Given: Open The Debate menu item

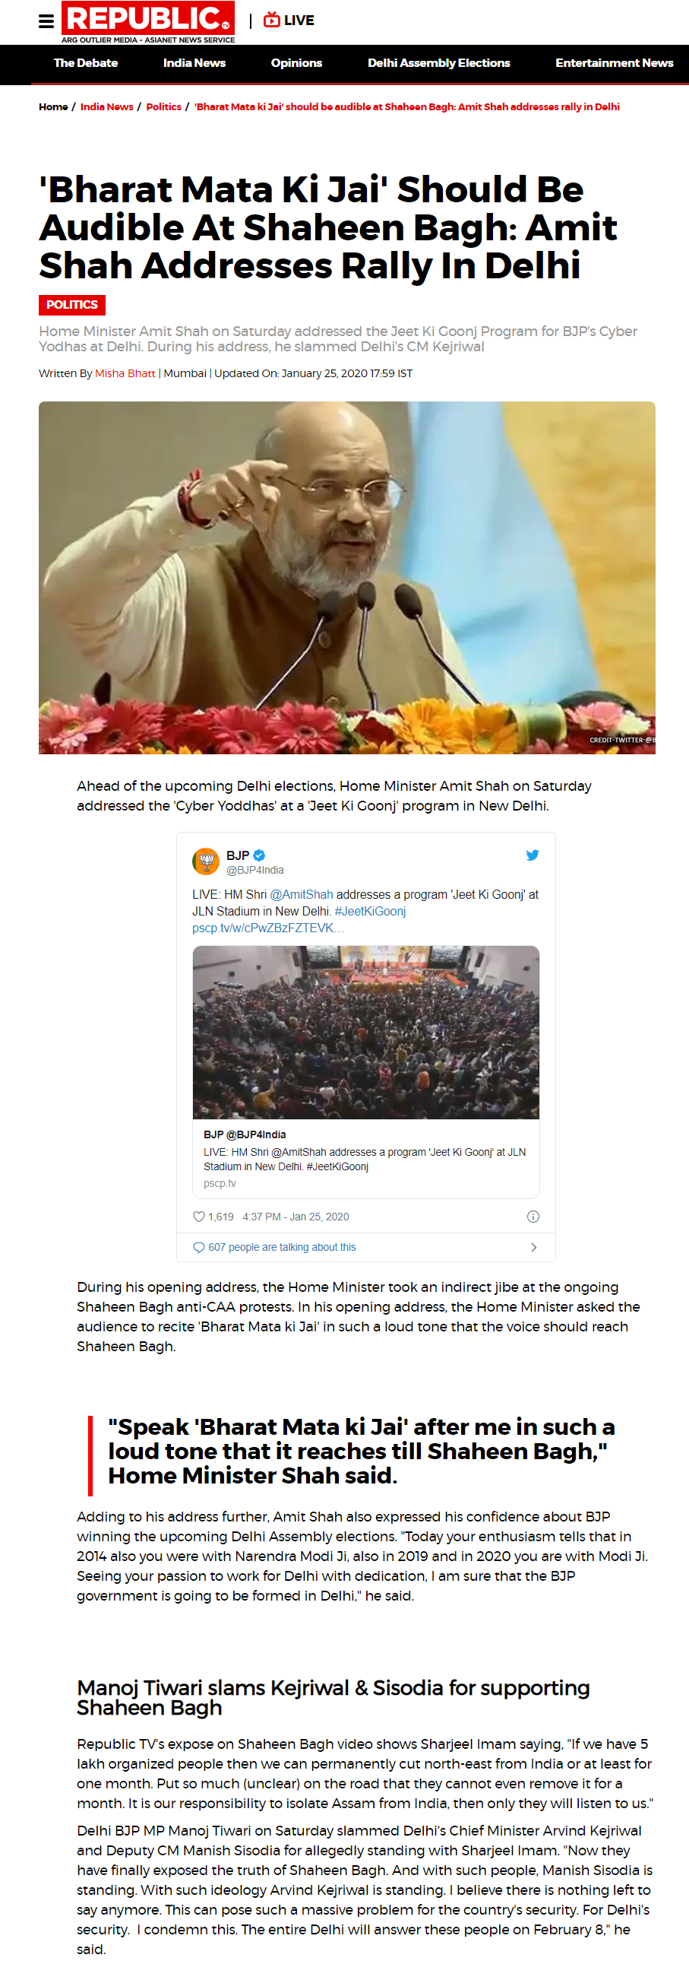Looking at the screenshot, I should (86, 63).
